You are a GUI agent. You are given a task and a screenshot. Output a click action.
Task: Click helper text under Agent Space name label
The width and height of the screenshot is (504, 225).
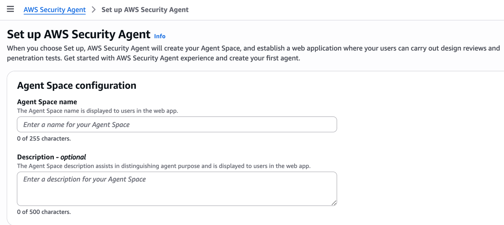tap(98, 111)
